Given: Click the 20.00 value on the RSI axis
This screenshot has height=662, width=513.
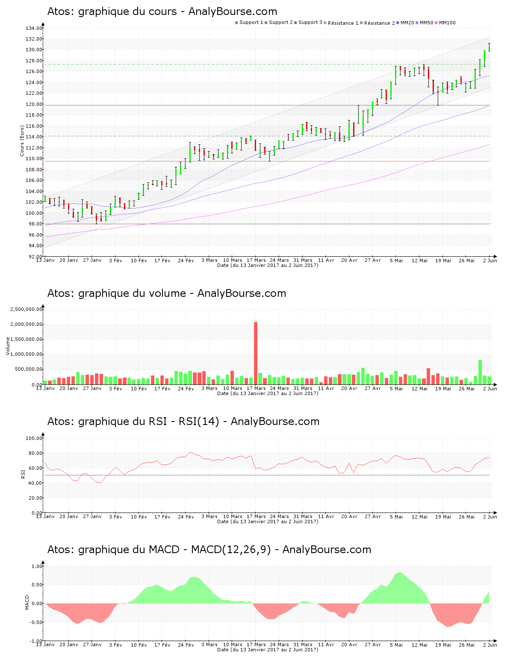Looking at the screenshot, I should (x=35, y=498).
